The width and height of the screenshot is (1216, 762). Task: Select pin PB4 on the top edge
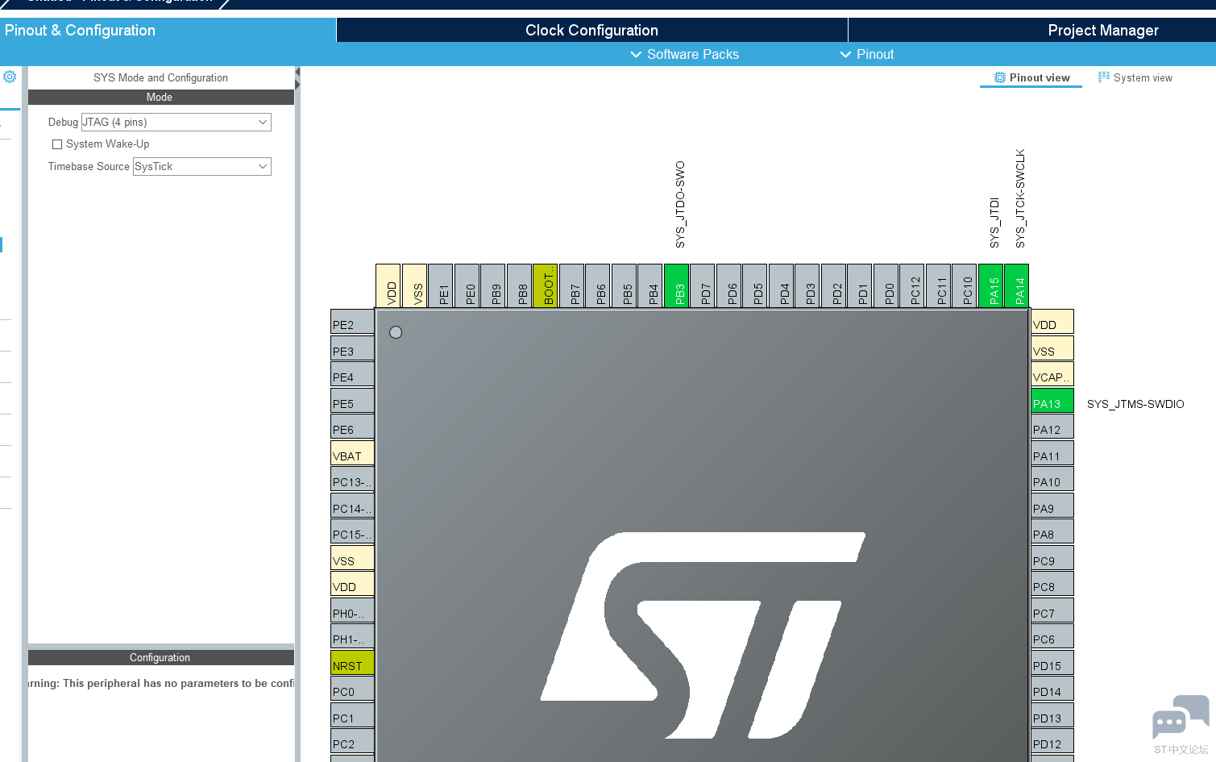point(650,285)
